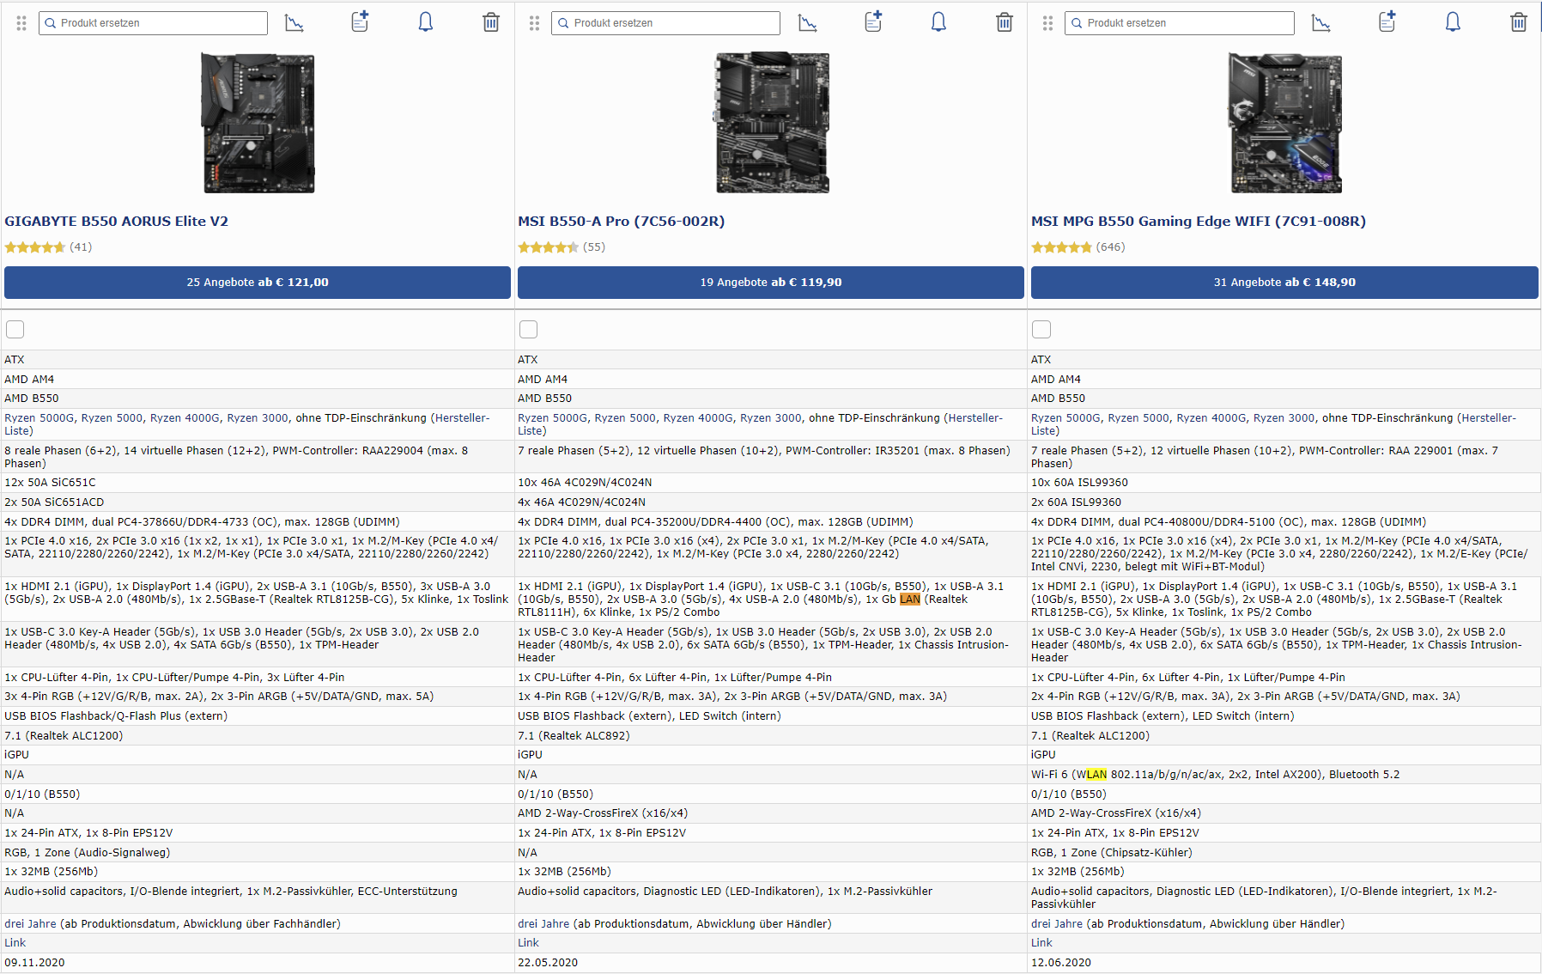Add MSI MPG B550 Gaming Edge WIFI to wishlist
Image resolution: width=1542 pixels, height=974 pixels.
(1387, 21)
